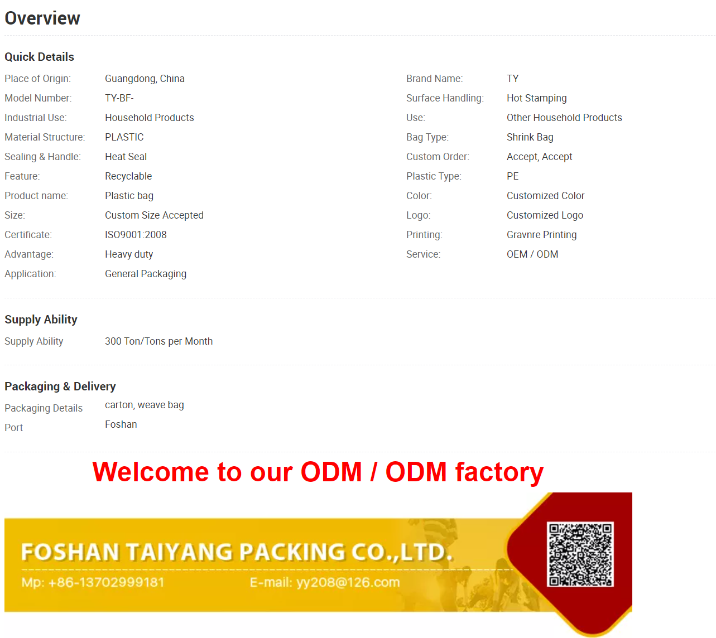716x638 pixels.
Task: Select the Model Number value TY-BF-
Action: point(119,98)
